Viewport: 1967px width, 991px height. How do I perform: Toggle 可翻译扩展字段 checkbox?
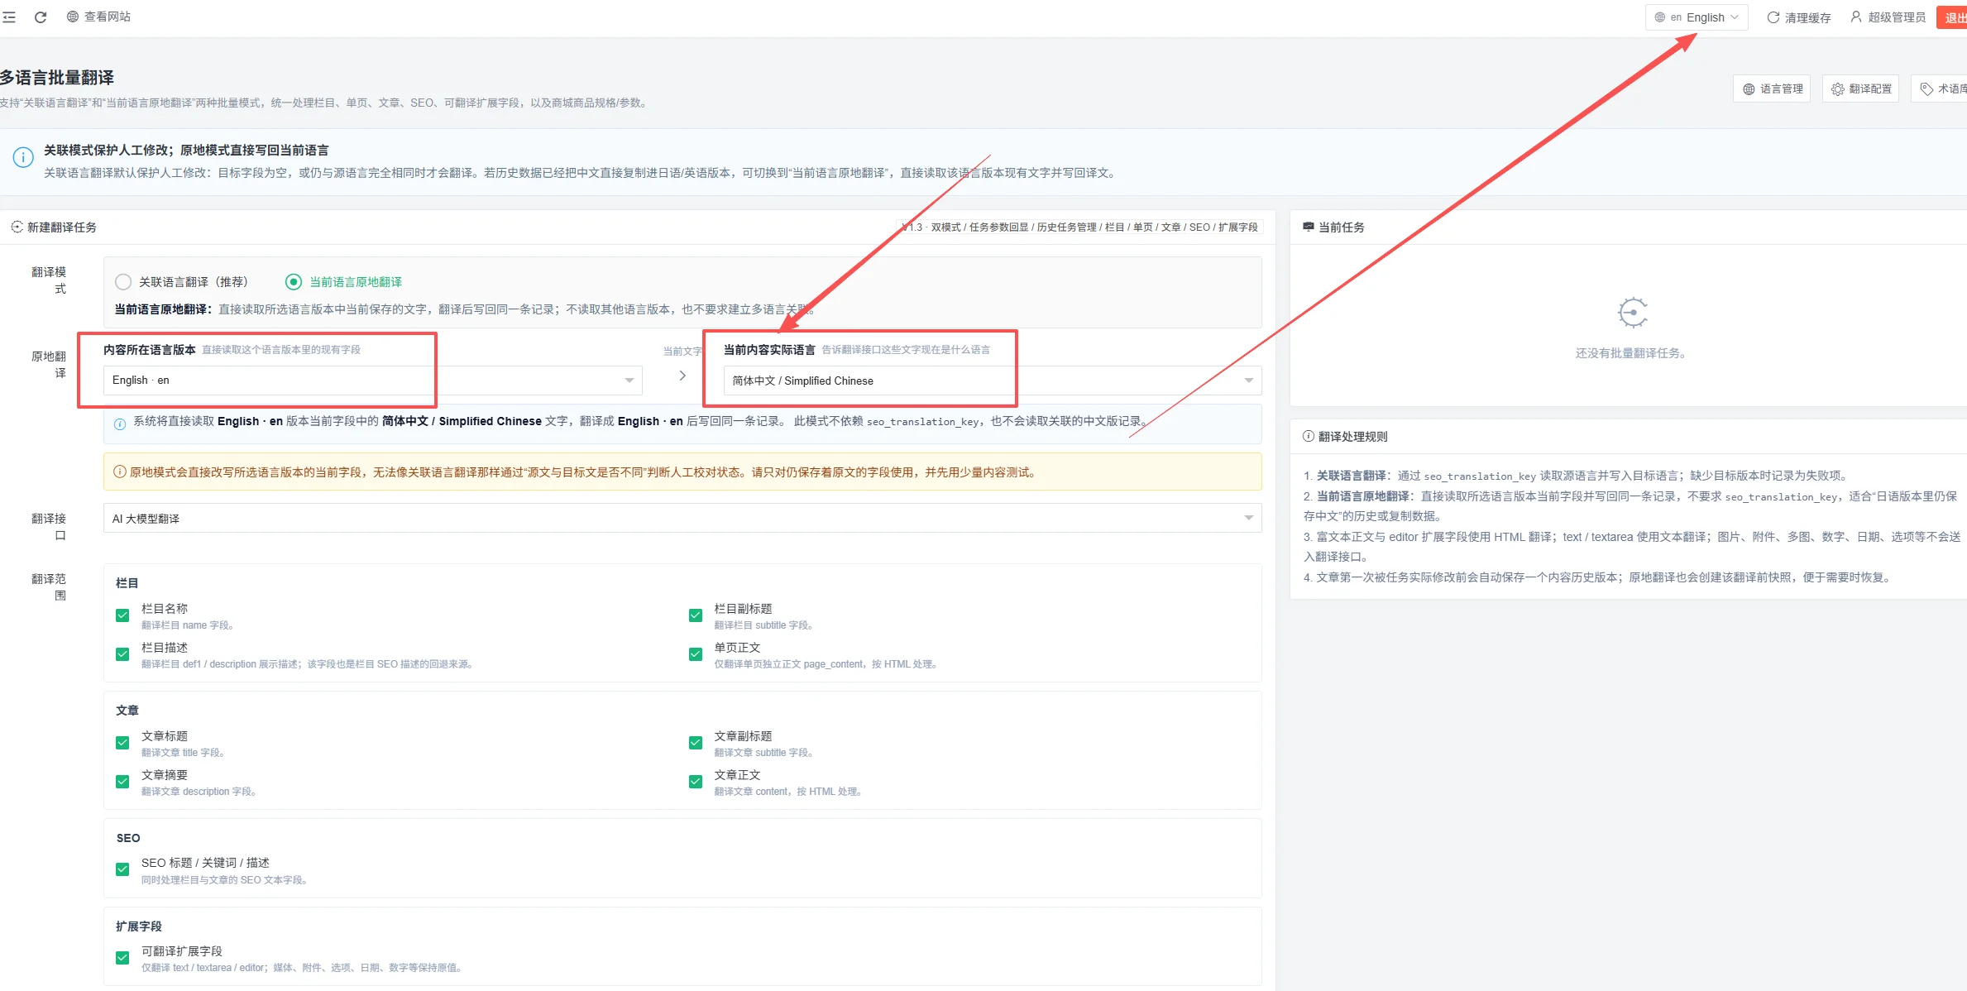[122, 958]
